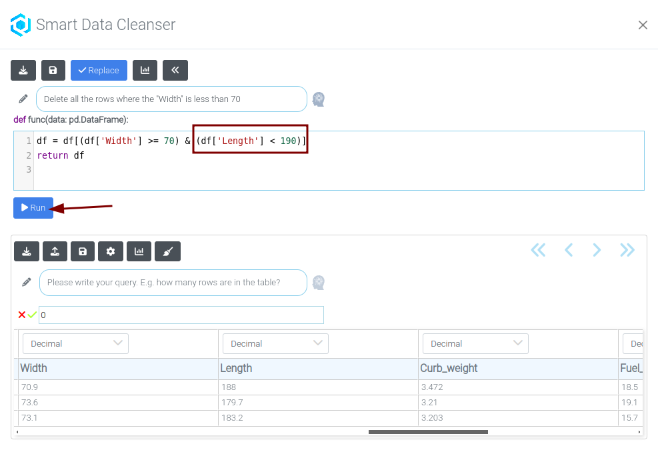Open Curb_weight column Decimal type dropdown

(475, 343)
